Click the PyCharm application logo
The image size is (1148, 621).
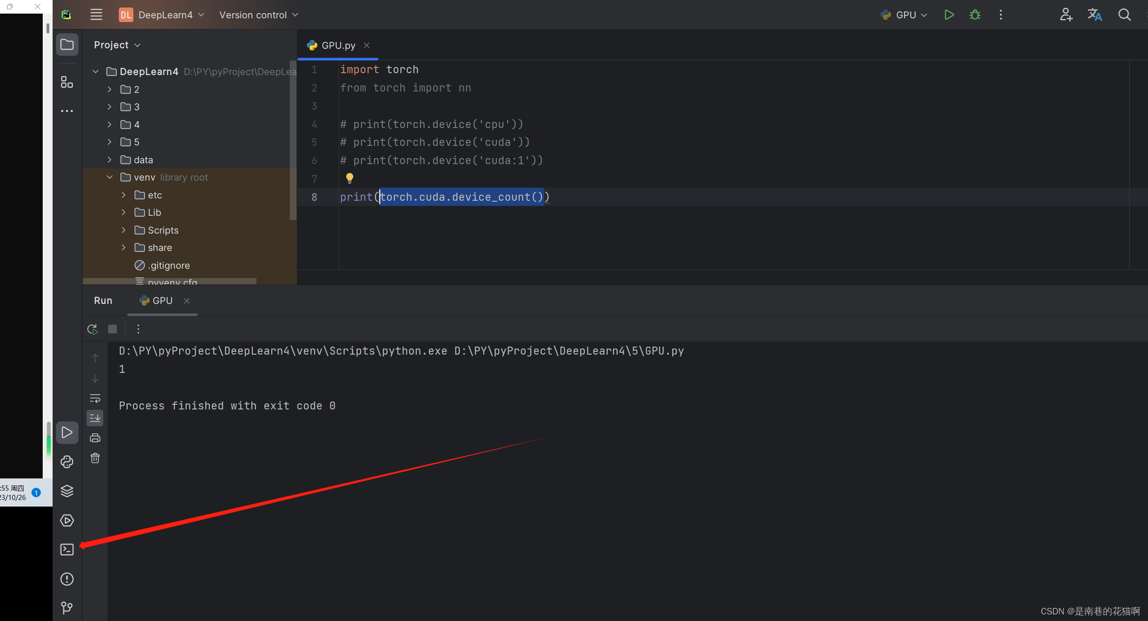(66, 15)
